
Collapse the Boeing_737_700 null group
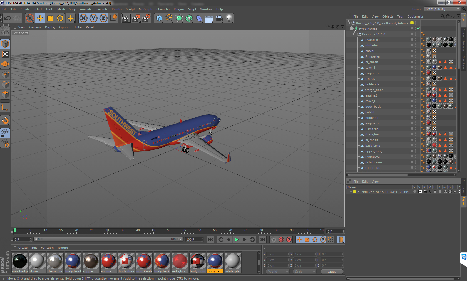355,34
